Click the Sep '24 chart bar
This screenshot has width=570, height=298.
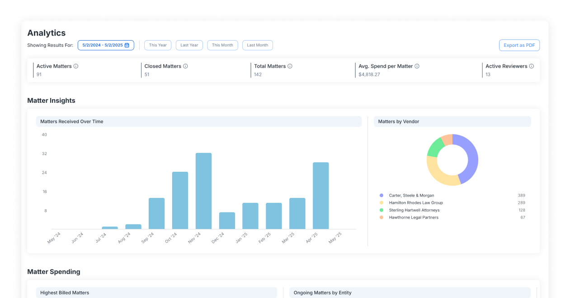pos(156,214)
